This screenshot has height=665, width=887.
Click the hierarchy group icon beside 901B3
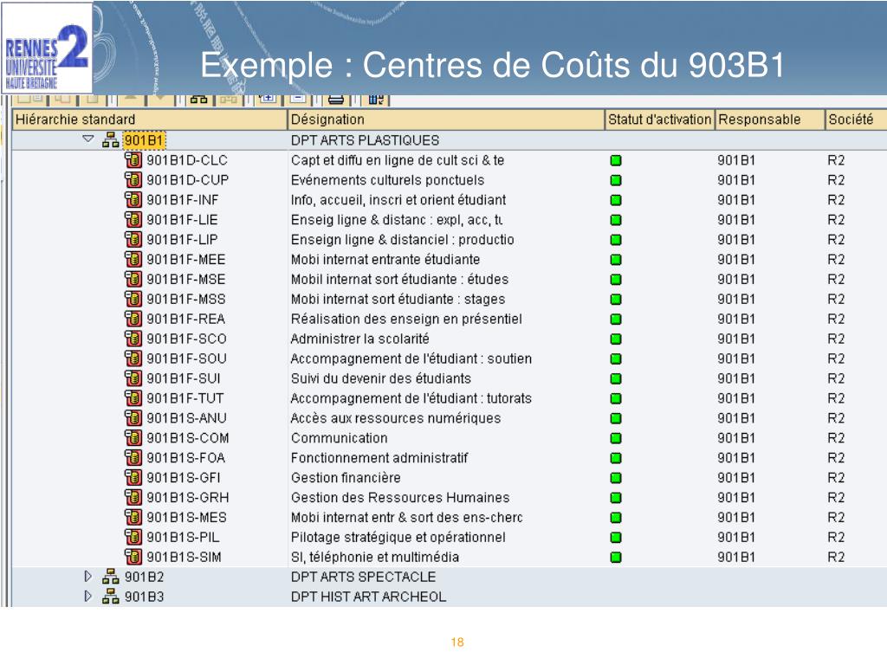coord(111,596)
